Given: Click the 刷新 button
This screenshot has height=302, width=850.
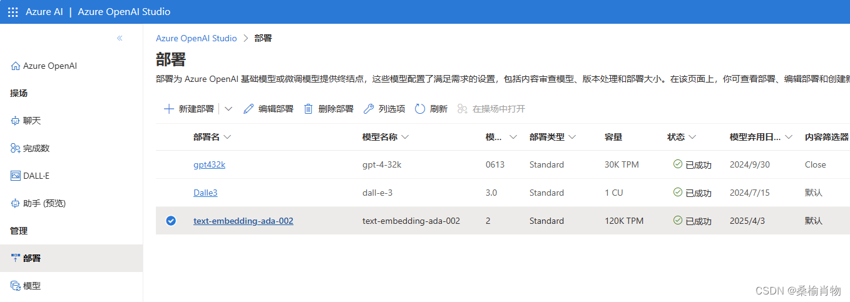Looking at the screenshot, I should (x=431, y=109).
